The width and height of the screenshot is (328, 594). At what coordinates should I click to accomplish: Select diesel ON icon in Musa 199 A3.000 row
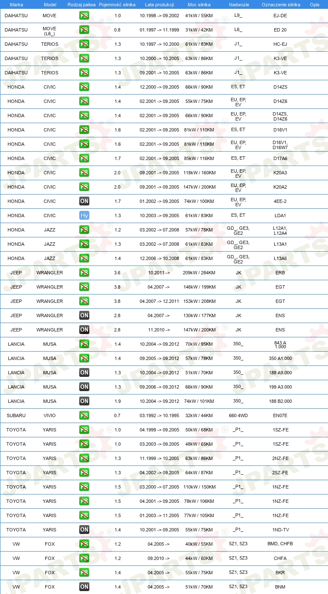(x=84, y=387)
